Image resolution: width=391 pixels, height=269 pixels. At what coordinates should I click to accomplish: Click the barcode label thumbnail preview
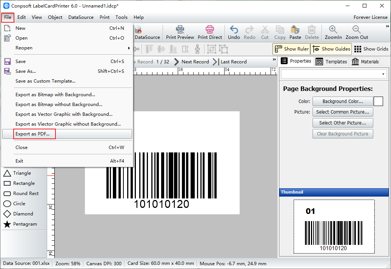(x=334, y=227)
